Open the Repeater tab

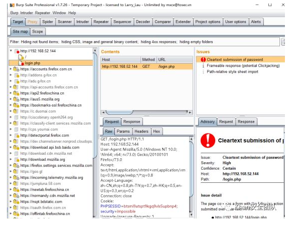coord(101,22)
